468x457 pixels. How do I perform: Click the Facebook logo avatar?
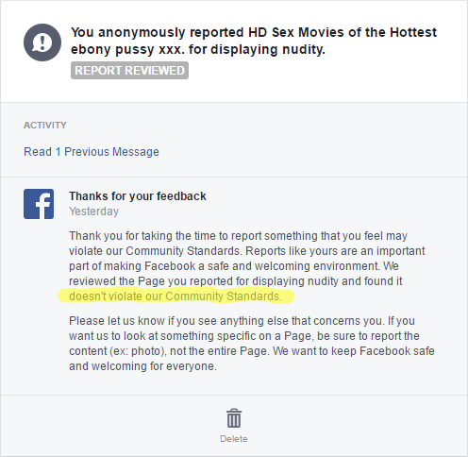click(x=39, y=204)
